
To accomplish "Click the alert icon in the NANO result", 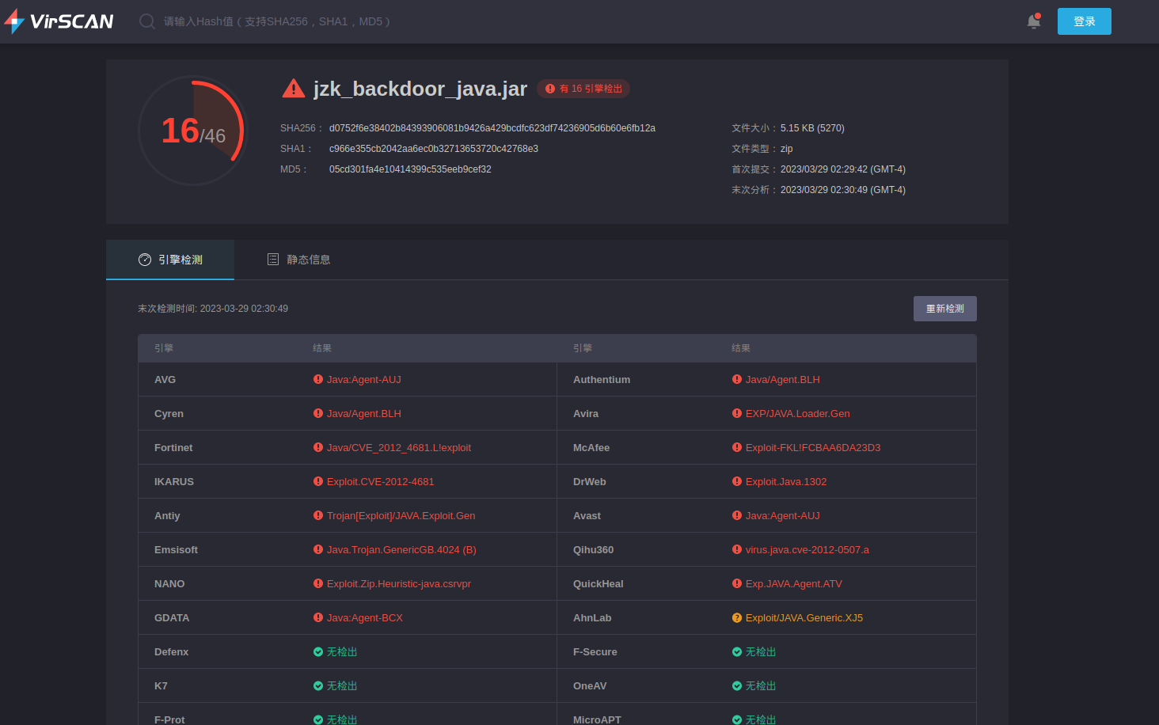I will 318,583.
